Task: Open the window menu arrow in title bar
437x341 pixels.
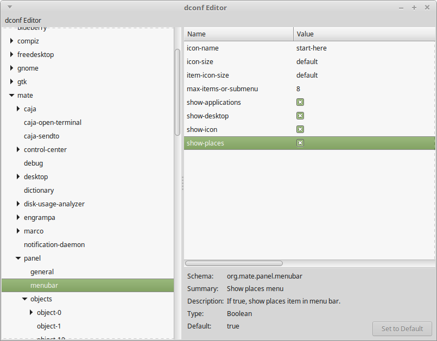Action: (10, 7)
